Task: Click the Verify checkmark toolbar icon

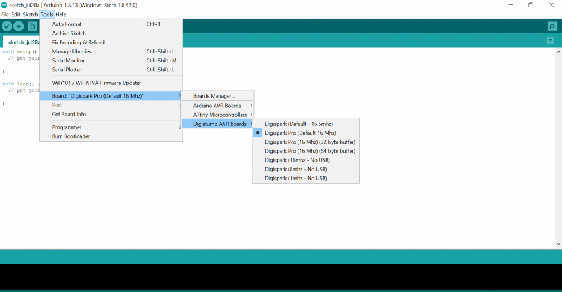Action: click(x=7, y=26)
